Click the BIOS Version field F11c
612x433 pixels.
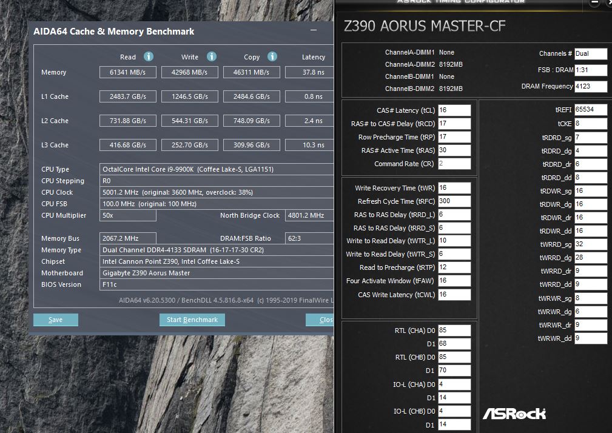(x=217, y=284)
